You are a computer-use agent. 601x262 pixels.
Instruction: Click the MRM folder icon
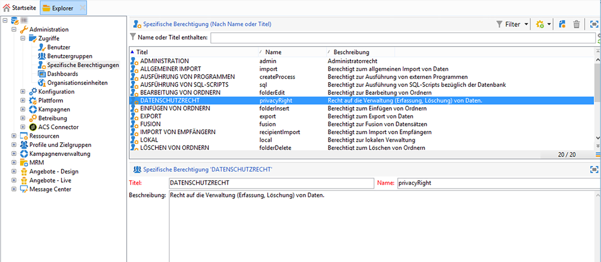(x=24, y=163)
